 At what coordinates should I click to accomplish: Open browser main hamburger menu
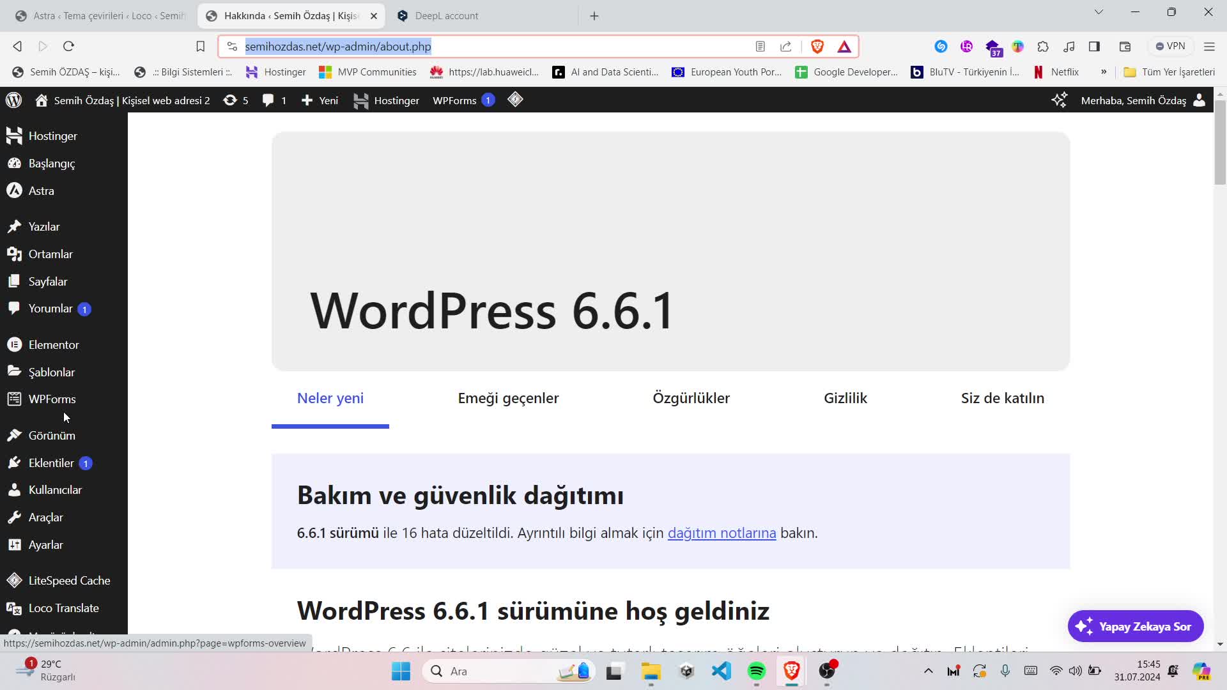(1209, 47)
